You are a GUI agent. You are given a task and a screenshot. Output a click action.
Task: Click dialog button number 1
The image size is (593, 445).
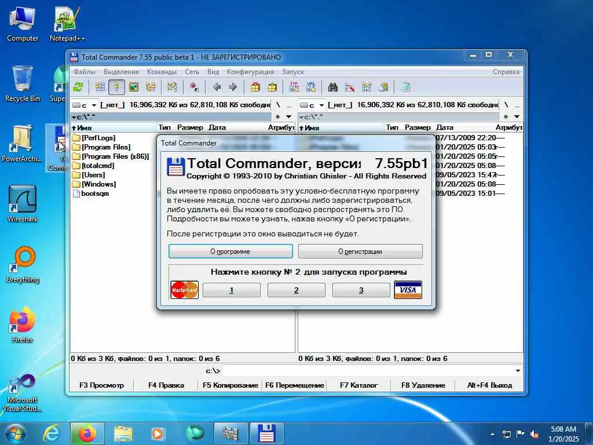coord(232,290)
